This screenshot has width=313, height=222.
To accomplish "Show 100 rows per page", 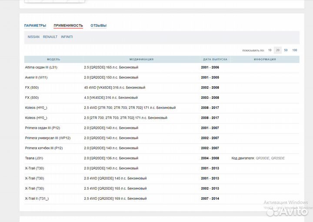I will 295,50.
